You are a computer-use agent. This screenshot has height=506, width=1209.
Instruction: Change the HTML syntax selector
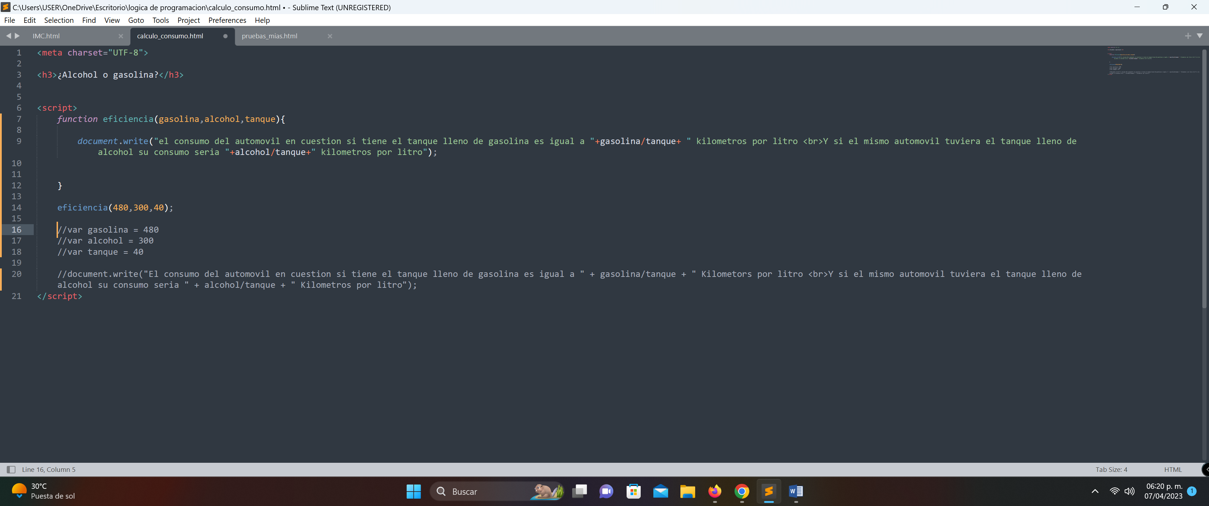[x=1172, y=469]
